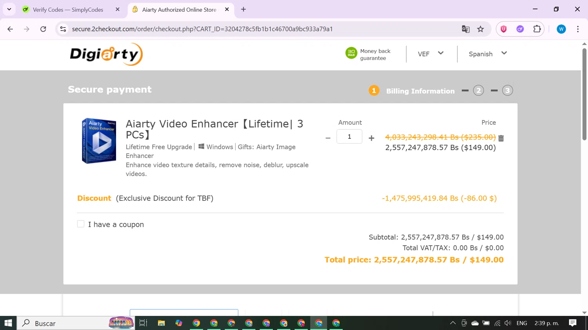
Task: Open the Windows Start menu
Action: click(x=8, y=323)
